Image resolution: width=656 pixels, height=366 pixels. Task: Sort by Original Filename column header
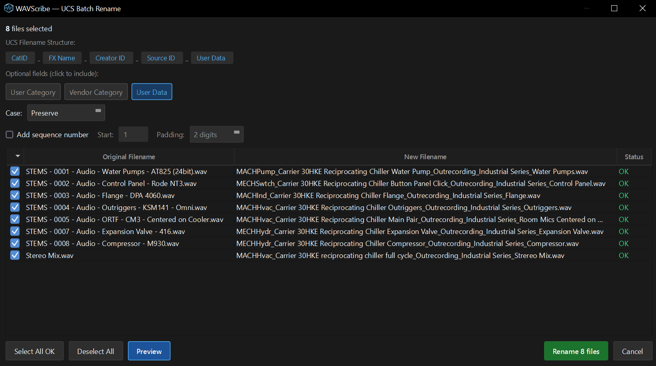pyautogui.click(x=129, y=157)
